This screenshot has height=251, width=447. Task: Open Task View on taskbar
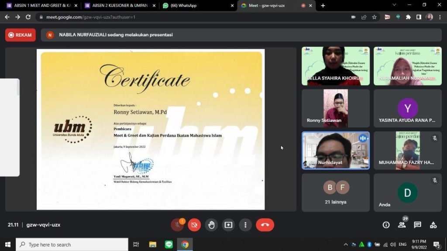136,244
